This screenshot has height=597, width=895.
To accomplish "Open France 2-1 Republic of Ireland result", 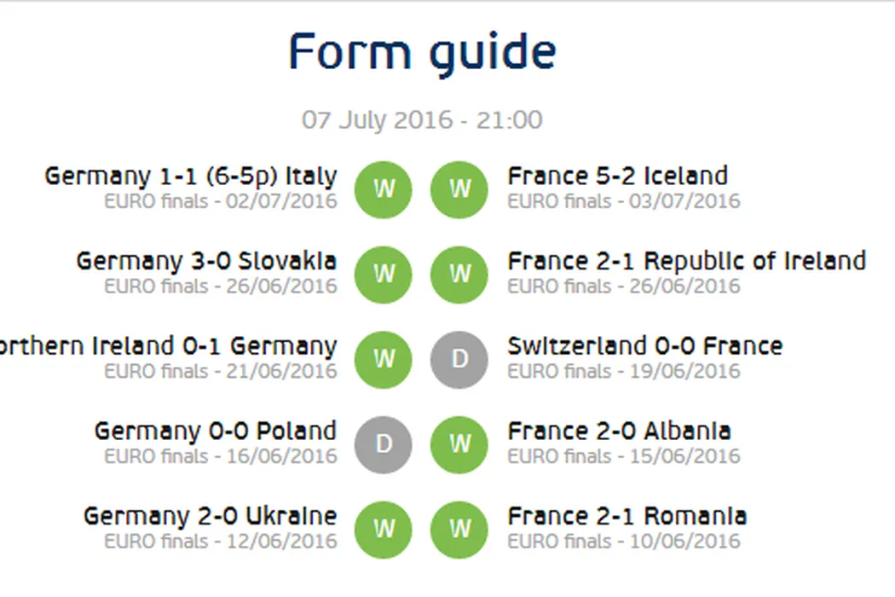I will (x=686, y=261).
